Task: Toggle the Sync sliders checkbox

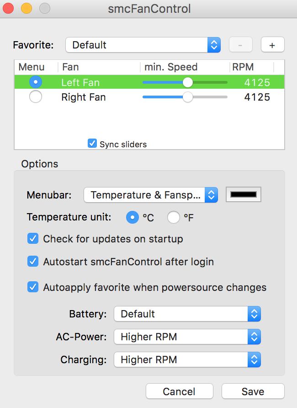Action: click(92, 144)
